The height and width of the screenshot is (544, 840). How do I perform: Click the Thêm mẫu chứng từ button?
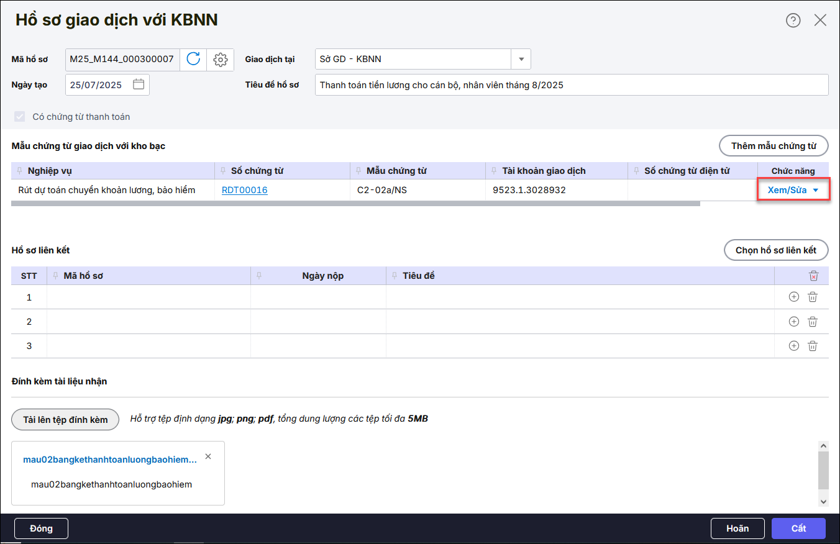point(774,146)
